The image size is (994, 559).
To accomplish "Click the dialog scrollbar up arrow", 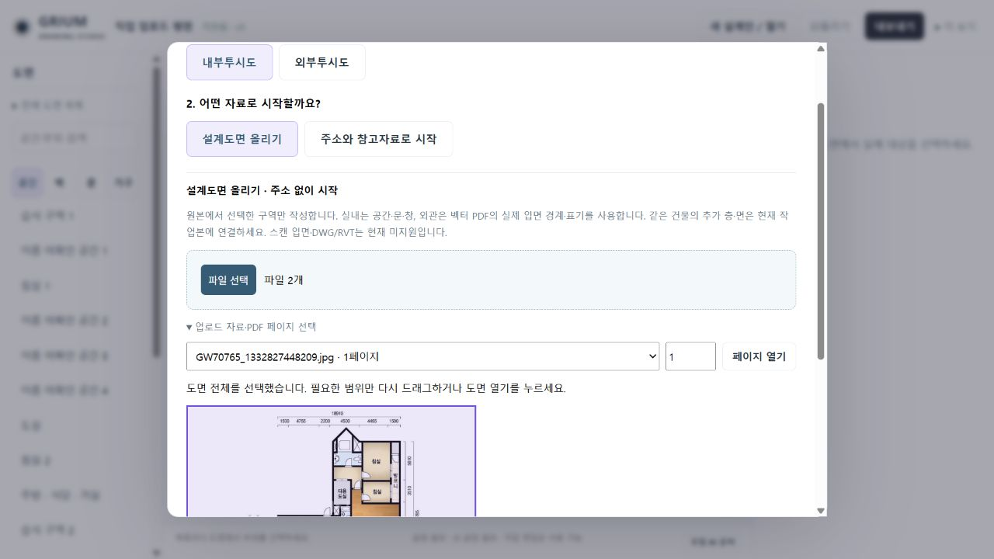I will tap(821, 48).
